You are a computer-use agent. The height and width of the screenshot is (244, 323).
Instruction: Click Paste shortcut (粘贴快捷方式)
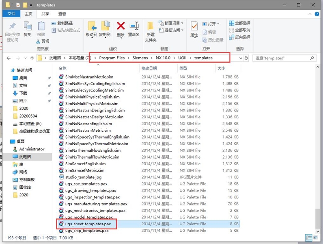point(66,30)
